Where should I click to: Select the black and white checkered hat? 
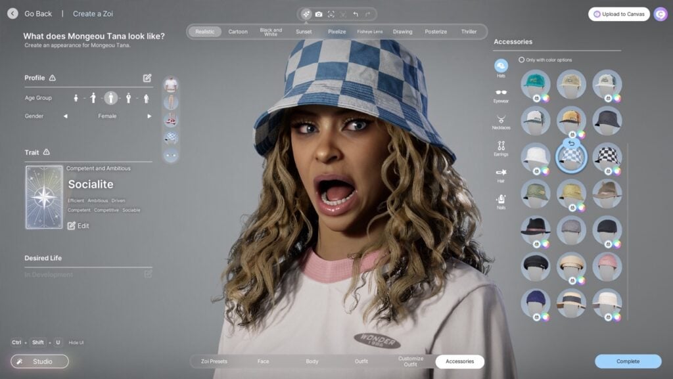(607, 155)
